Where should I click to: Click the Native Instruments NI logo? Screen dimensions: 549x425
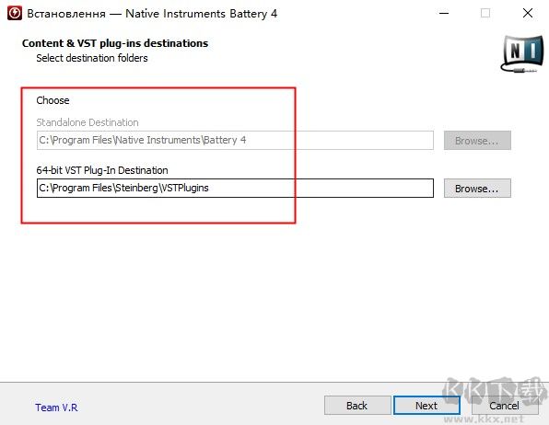(x=522, y=53)
